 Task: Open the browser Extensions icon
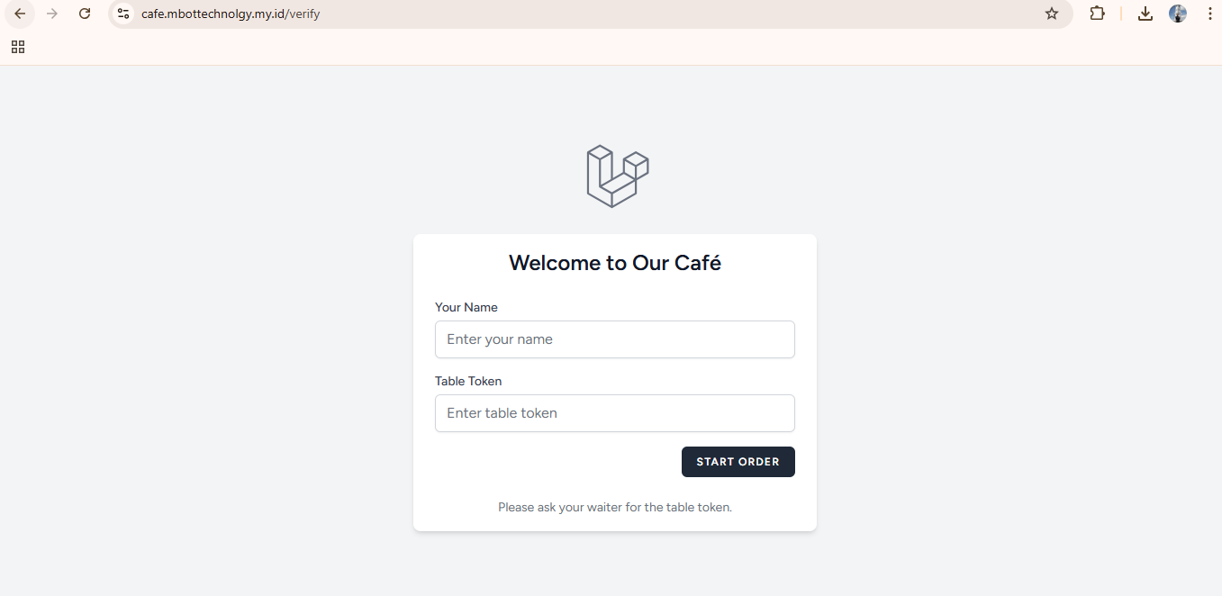point(1097,14)
